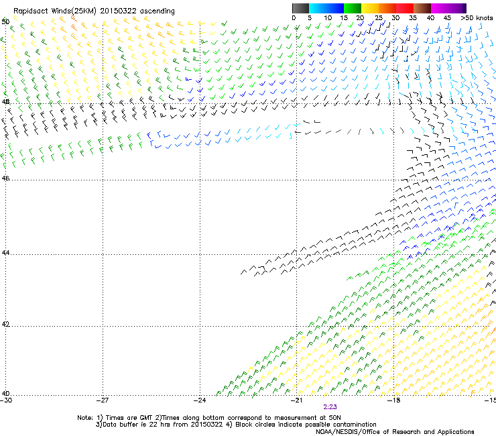Image resolution: width=496 pixels, height=436 pixels.
Task: Click the magenta-purple 40-50 knots color segment
Action: coord(448,8)
